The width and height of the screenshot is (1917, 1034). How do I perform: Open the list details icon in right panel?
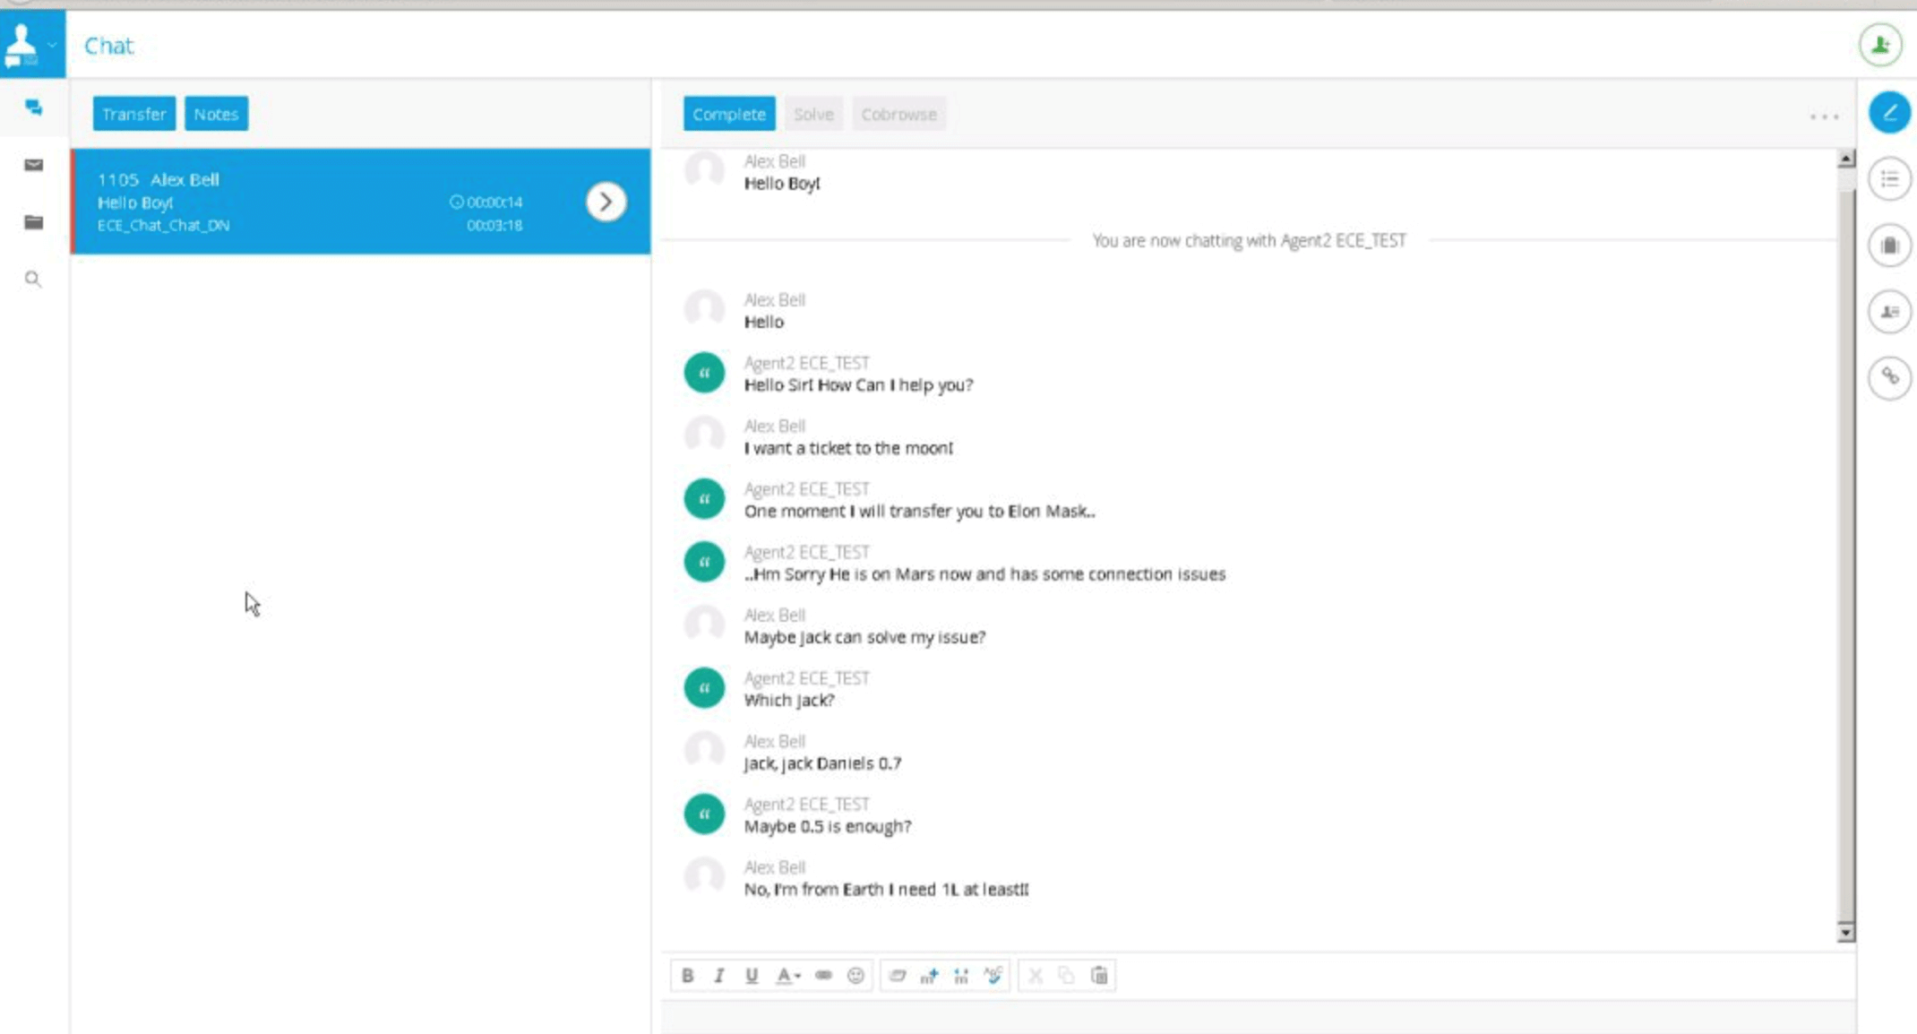[1889, 179]
